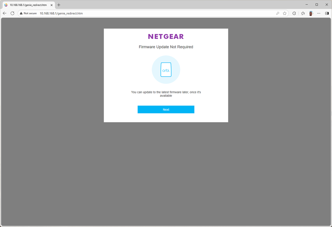This screenshot has height=227, width=332.
Task: Minimize the browser window
Action: (307, 5)
